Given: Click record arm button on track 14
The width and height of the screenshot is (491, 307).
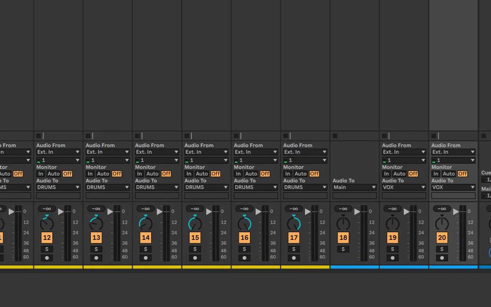Looking at the screenshot, I should 146,258.
